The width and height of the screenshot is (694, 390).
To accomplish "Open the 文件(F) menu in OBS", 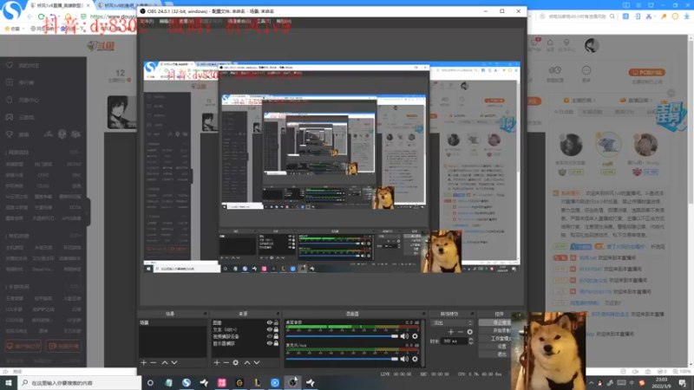I will click(x=147, y=21).
